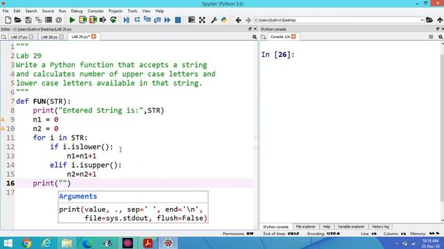Open the Edit menu
The image size is (444, 249).
[17, 11]
